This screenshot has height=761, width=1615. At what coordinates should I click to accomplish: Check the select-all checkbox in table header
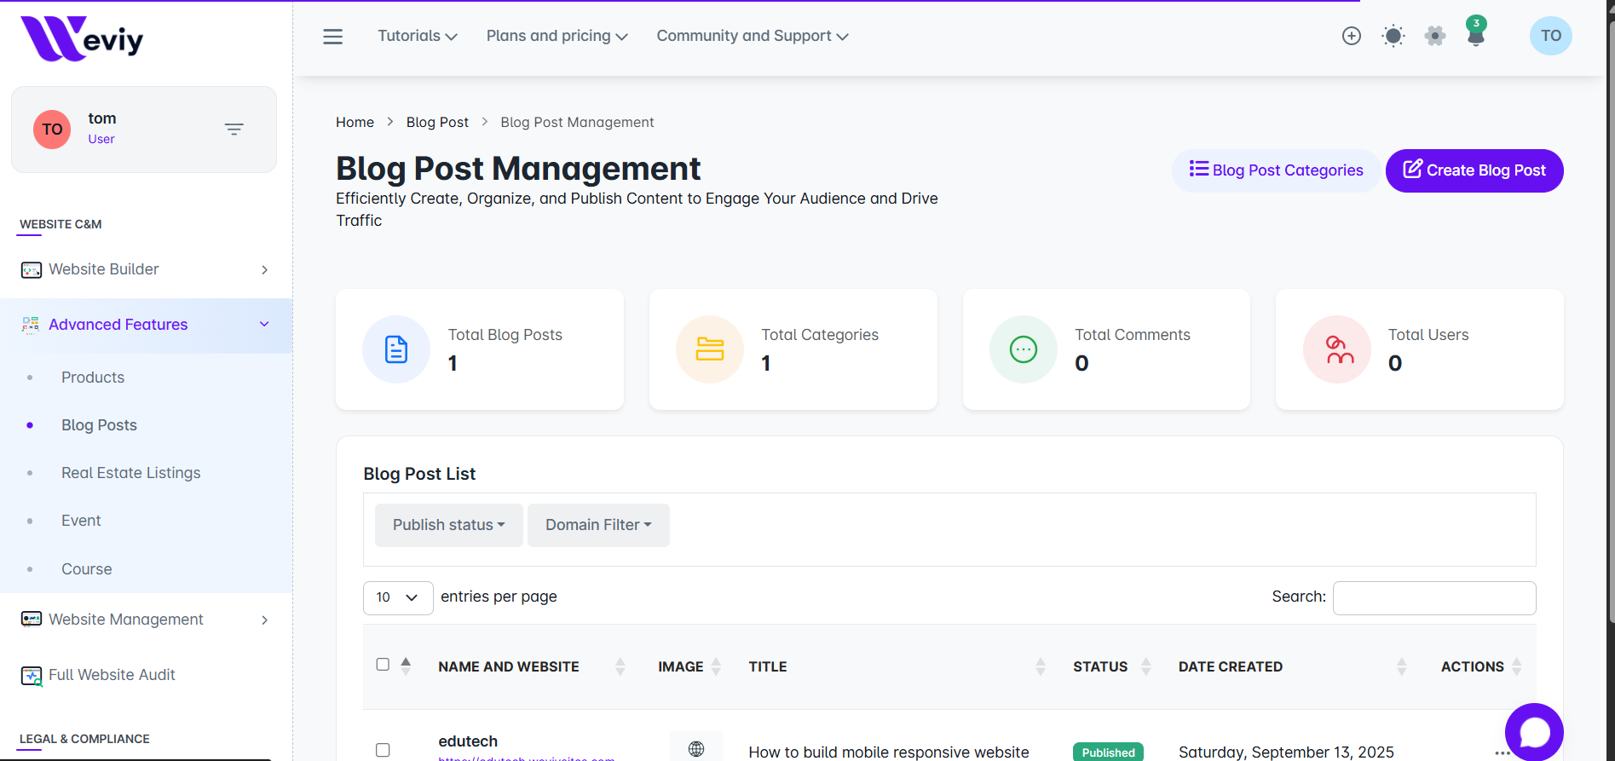[x=383, y=665]
